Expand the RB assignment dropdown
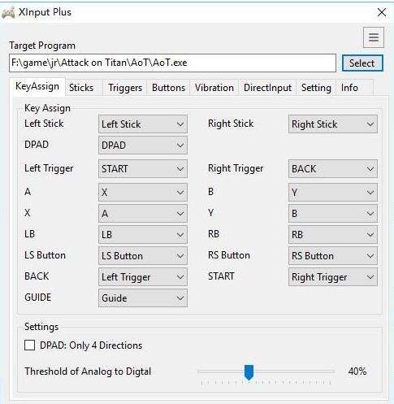The width and height of the screenshot is (394, 404). pos(333,235)
